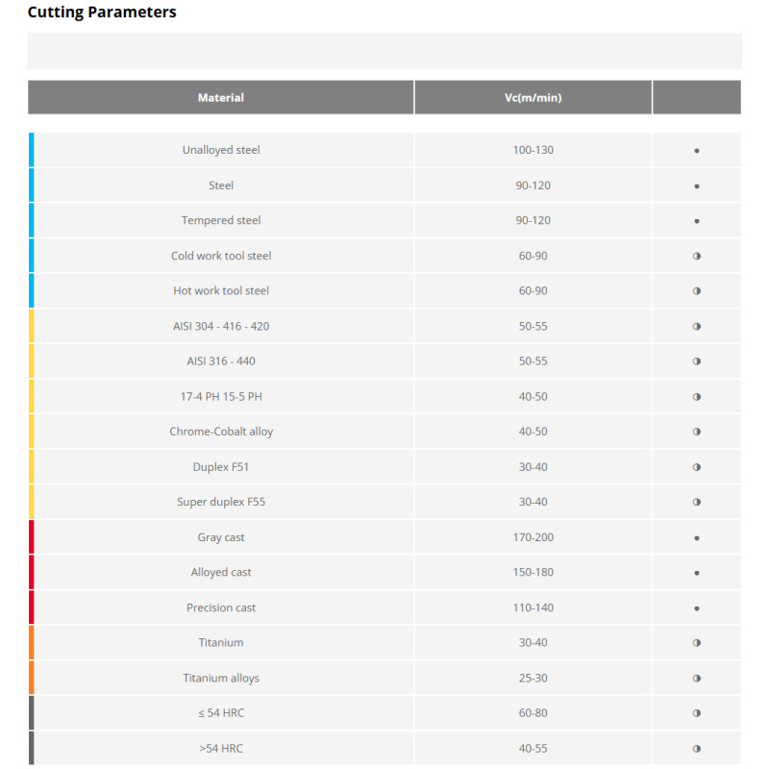Select the 170-200 cutting speed value
Image resolution: width=769 pixels, height=769 pixels.
coord(533,537)
